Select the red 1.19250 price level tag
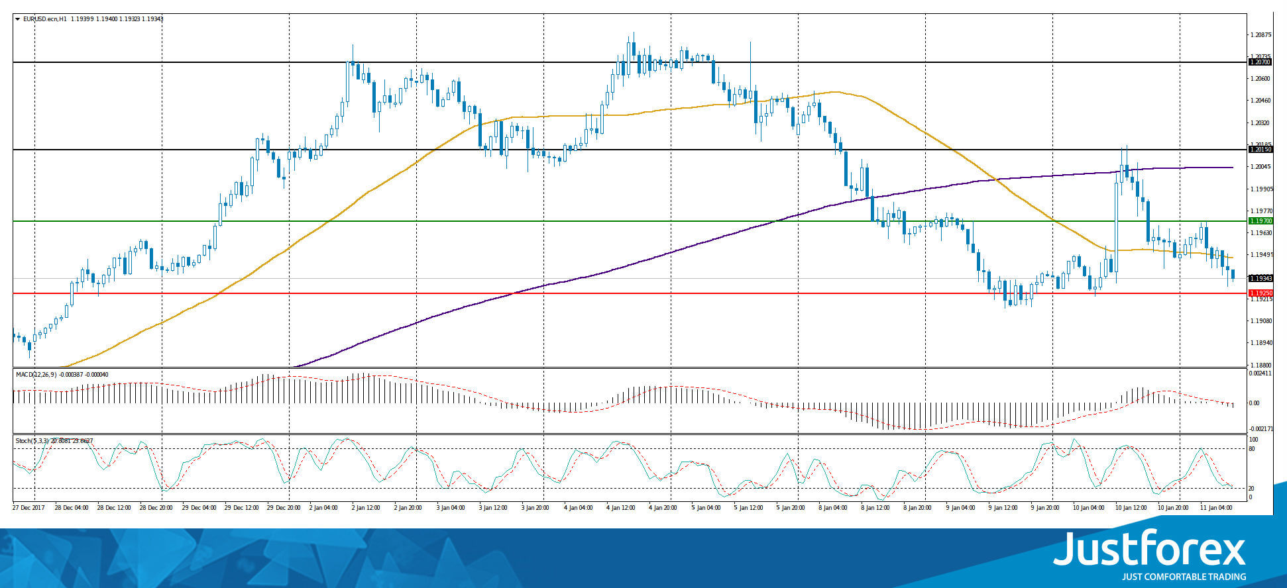The height and width of the screenshot is (588, 1287). click(x=1260, y=293)
